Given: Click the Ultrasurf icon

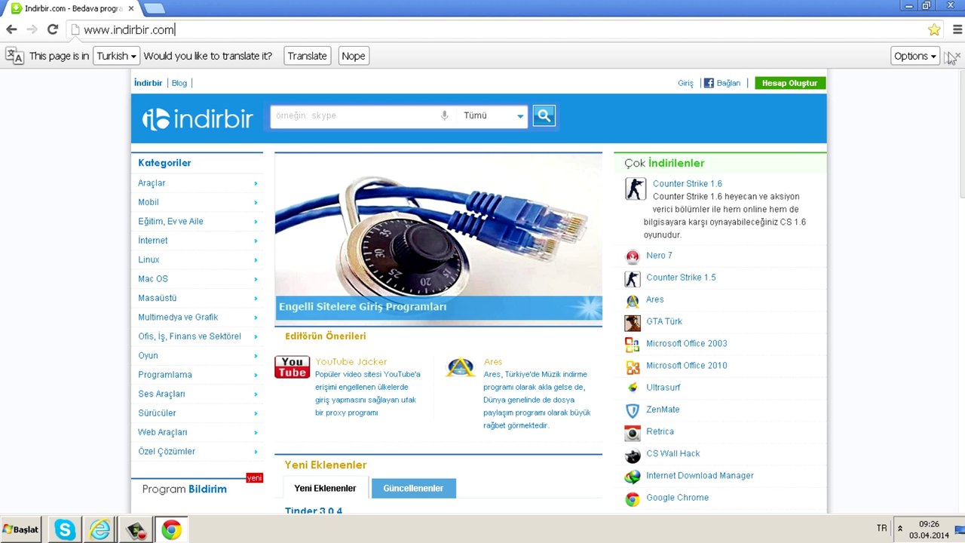Looking at the screenshot, I should 633,388.
